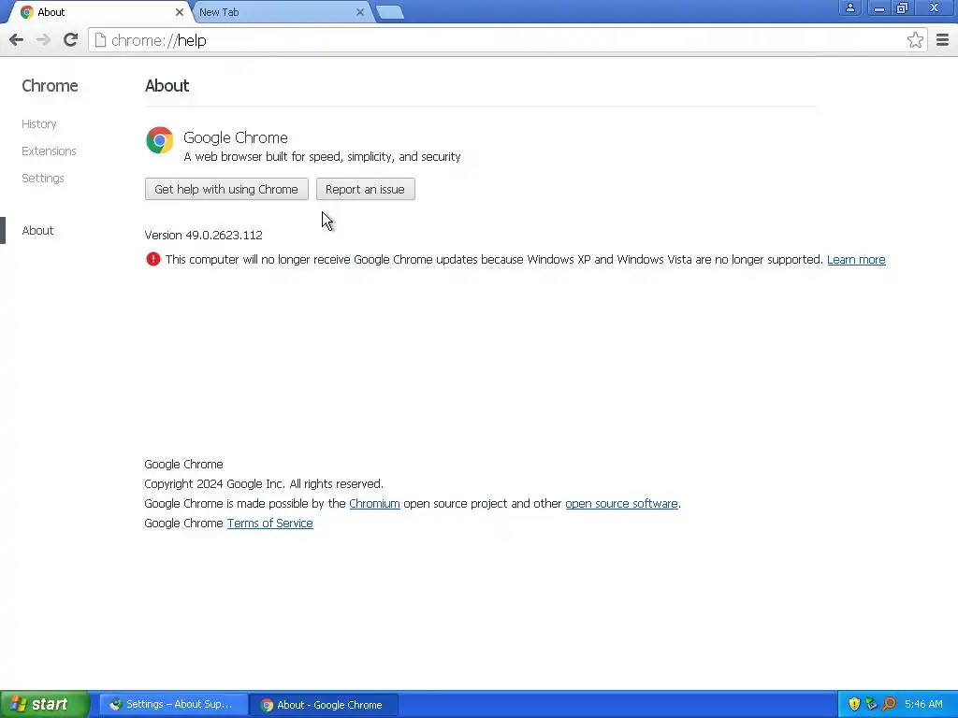The image size is (958, 718).
Task: Click the Forward navigation arrow
Action: click(x=43, y=40)
